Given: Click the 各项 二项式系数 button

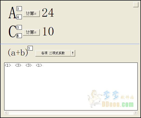Looking at the screenshot, I should pyautogui.click(x=53, y=53).
